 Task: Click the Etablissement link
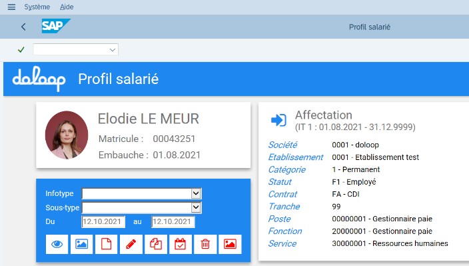point(296,157)
